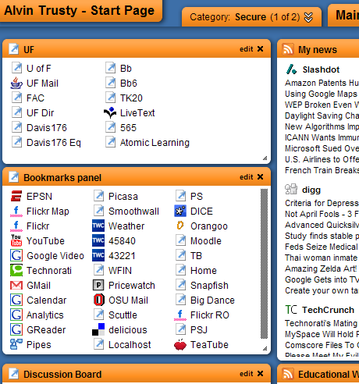Open the U of F link
This screenshot has height=384, width=359.
click(x=39, y=69)
